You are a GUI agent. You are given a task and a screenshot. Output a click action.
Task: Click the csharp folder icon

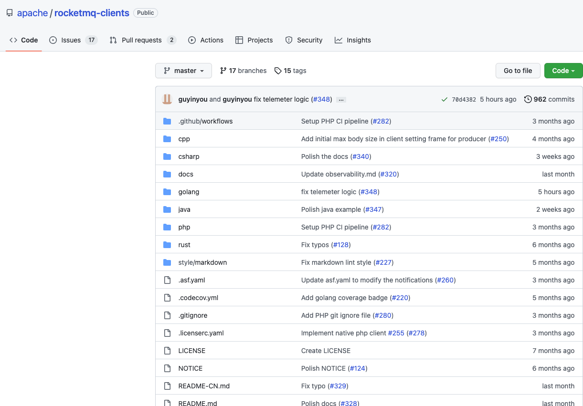click(167, 156)
